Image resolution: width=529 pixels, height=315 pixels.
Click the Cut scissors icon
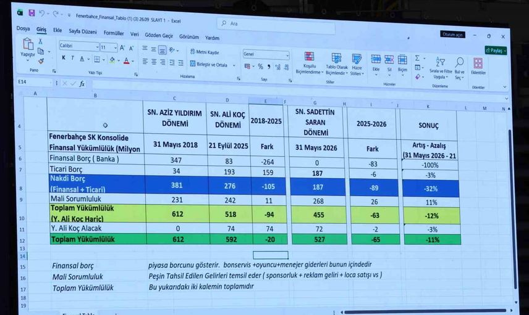[x=40, y=41]
